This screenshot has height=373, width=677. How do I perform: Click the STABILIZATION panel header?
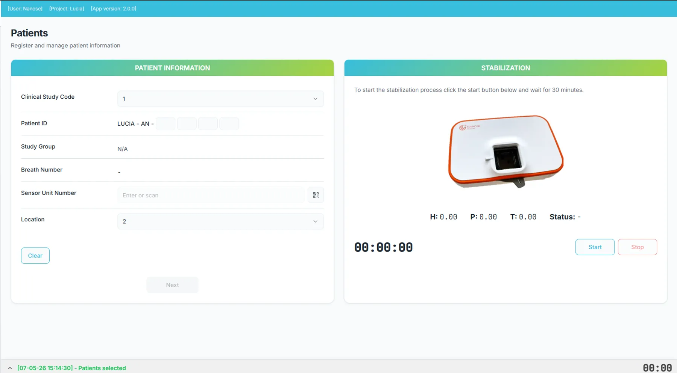pos(505,68)
